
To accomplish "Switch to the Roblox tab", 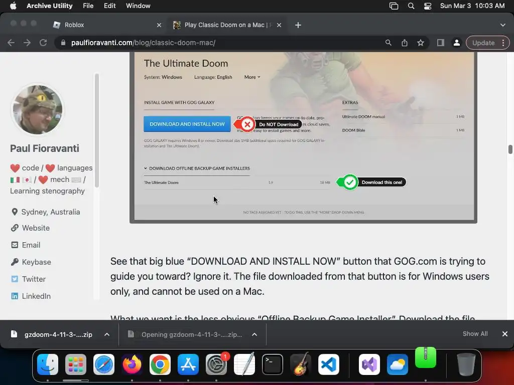I will (x=105, y=25).
